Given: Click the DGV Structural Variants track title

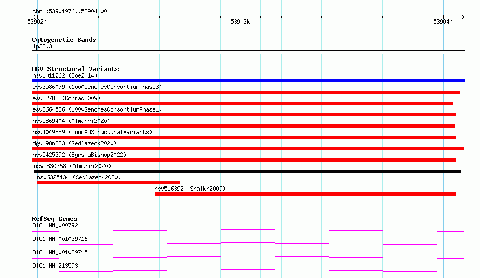Looking at the screenshot, I should point(76,69).
